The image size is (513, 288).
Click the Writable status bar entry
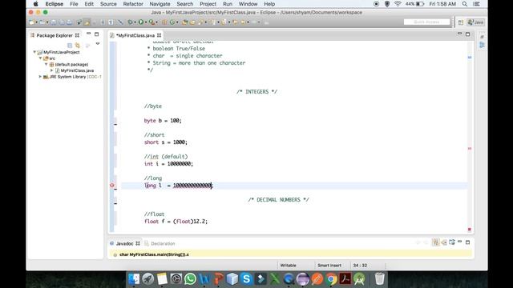(289, 266)
